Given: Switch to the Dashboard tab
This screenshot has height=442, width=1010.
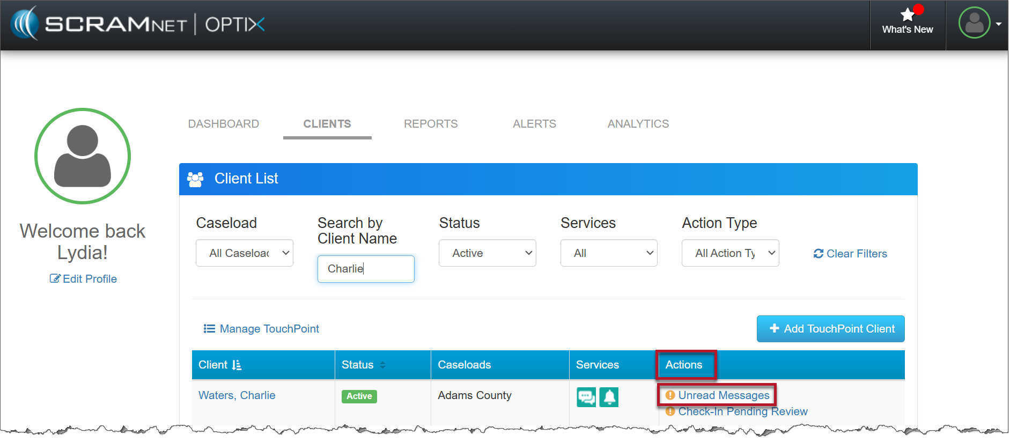Looking at the screenshot, I should [224, 124].
